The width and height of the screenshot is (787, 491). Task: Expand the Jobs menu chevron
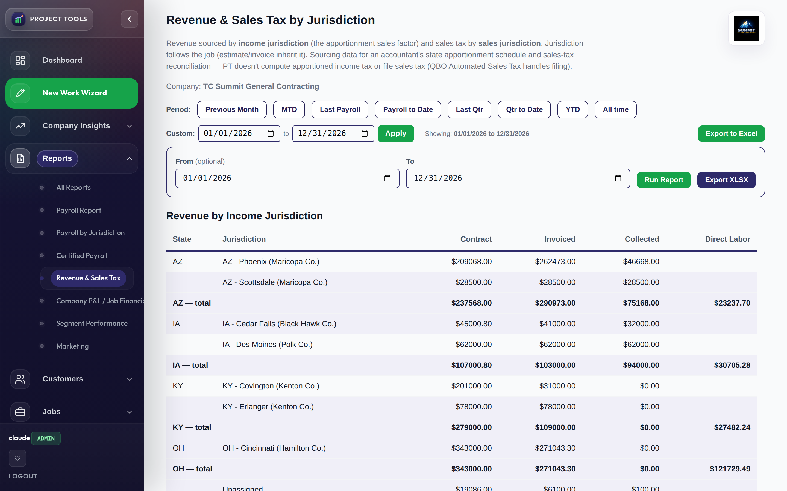[130, 412]
